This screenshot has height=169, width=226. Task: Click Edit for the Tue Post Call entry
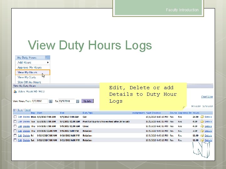pos(20,121)
